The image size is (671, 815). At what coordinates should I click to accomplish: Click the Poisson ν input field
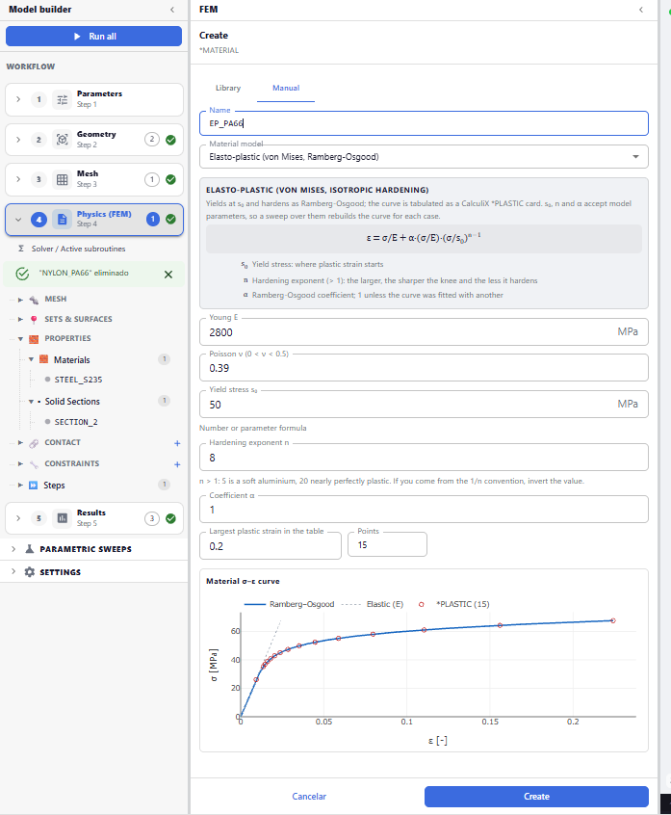(x=424, y=368)
